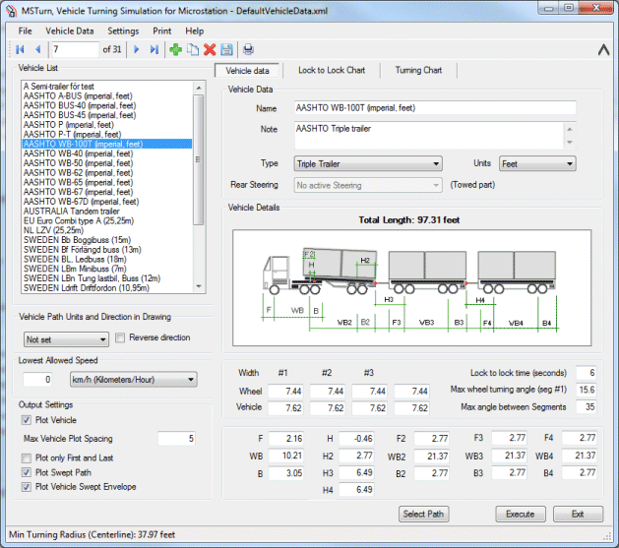Click the Exit button
The width and height of the screenshot is (619, 548).
(578, 515)
